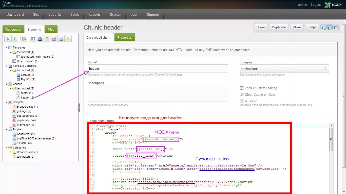This screenshot has height=194, width=346.
Task: Open the Properties tab
Action: [125, 37]
